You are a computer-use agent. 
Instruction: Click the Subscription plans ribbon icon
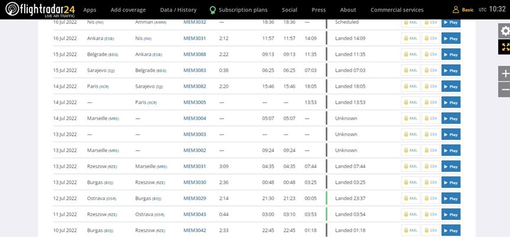(213, 10)
